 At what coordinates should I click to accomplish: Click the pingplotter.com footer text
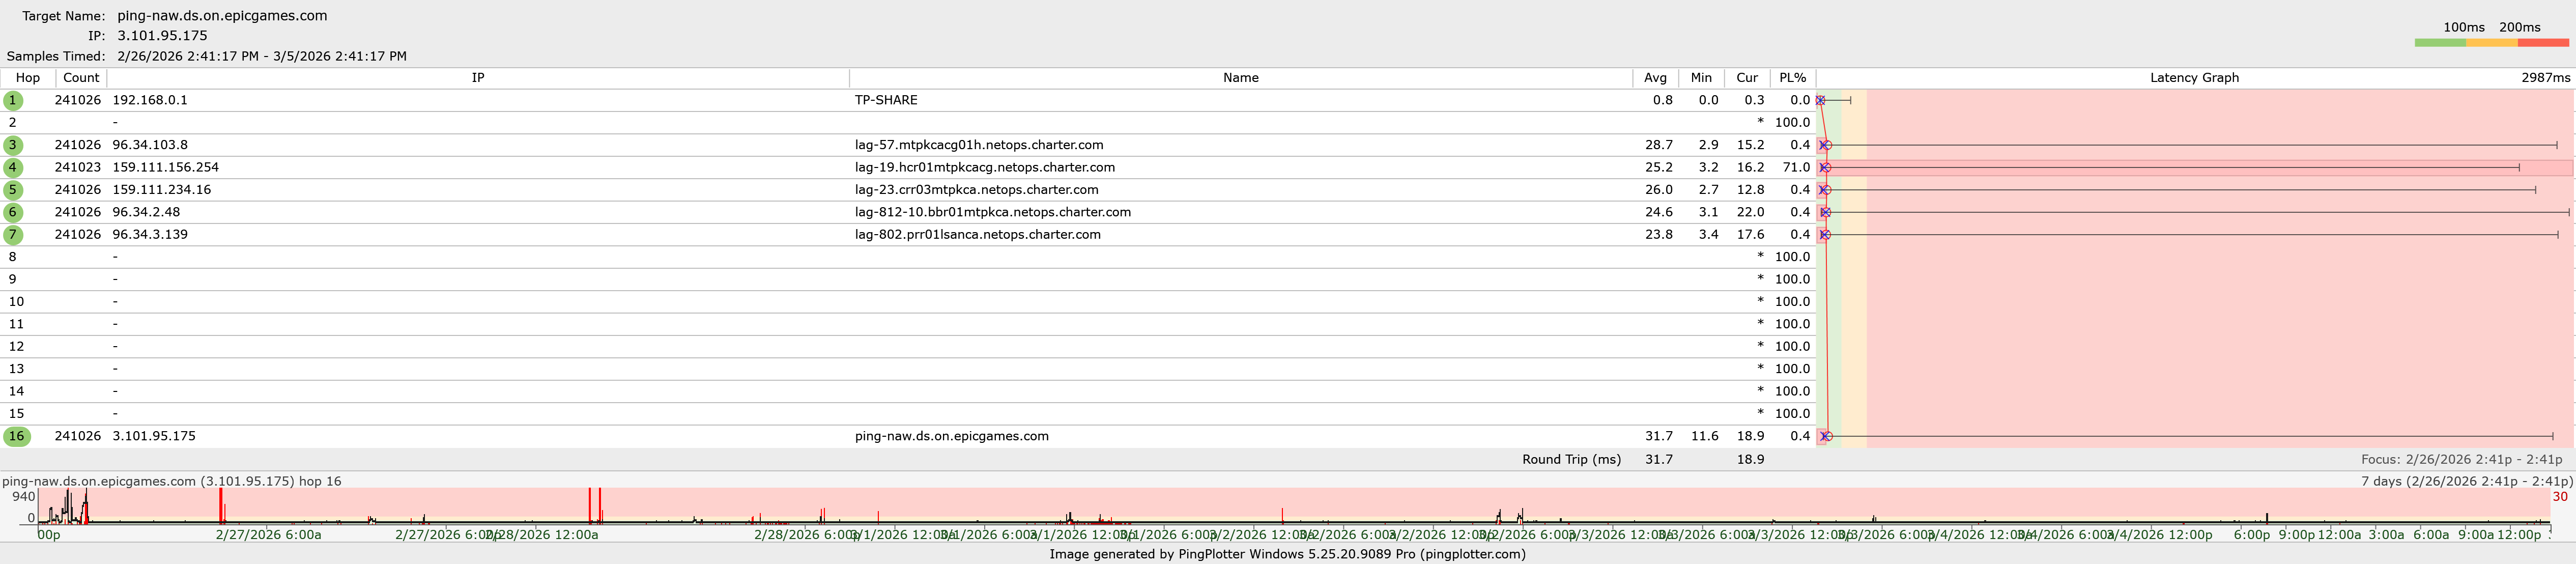tap(1473, 554)
